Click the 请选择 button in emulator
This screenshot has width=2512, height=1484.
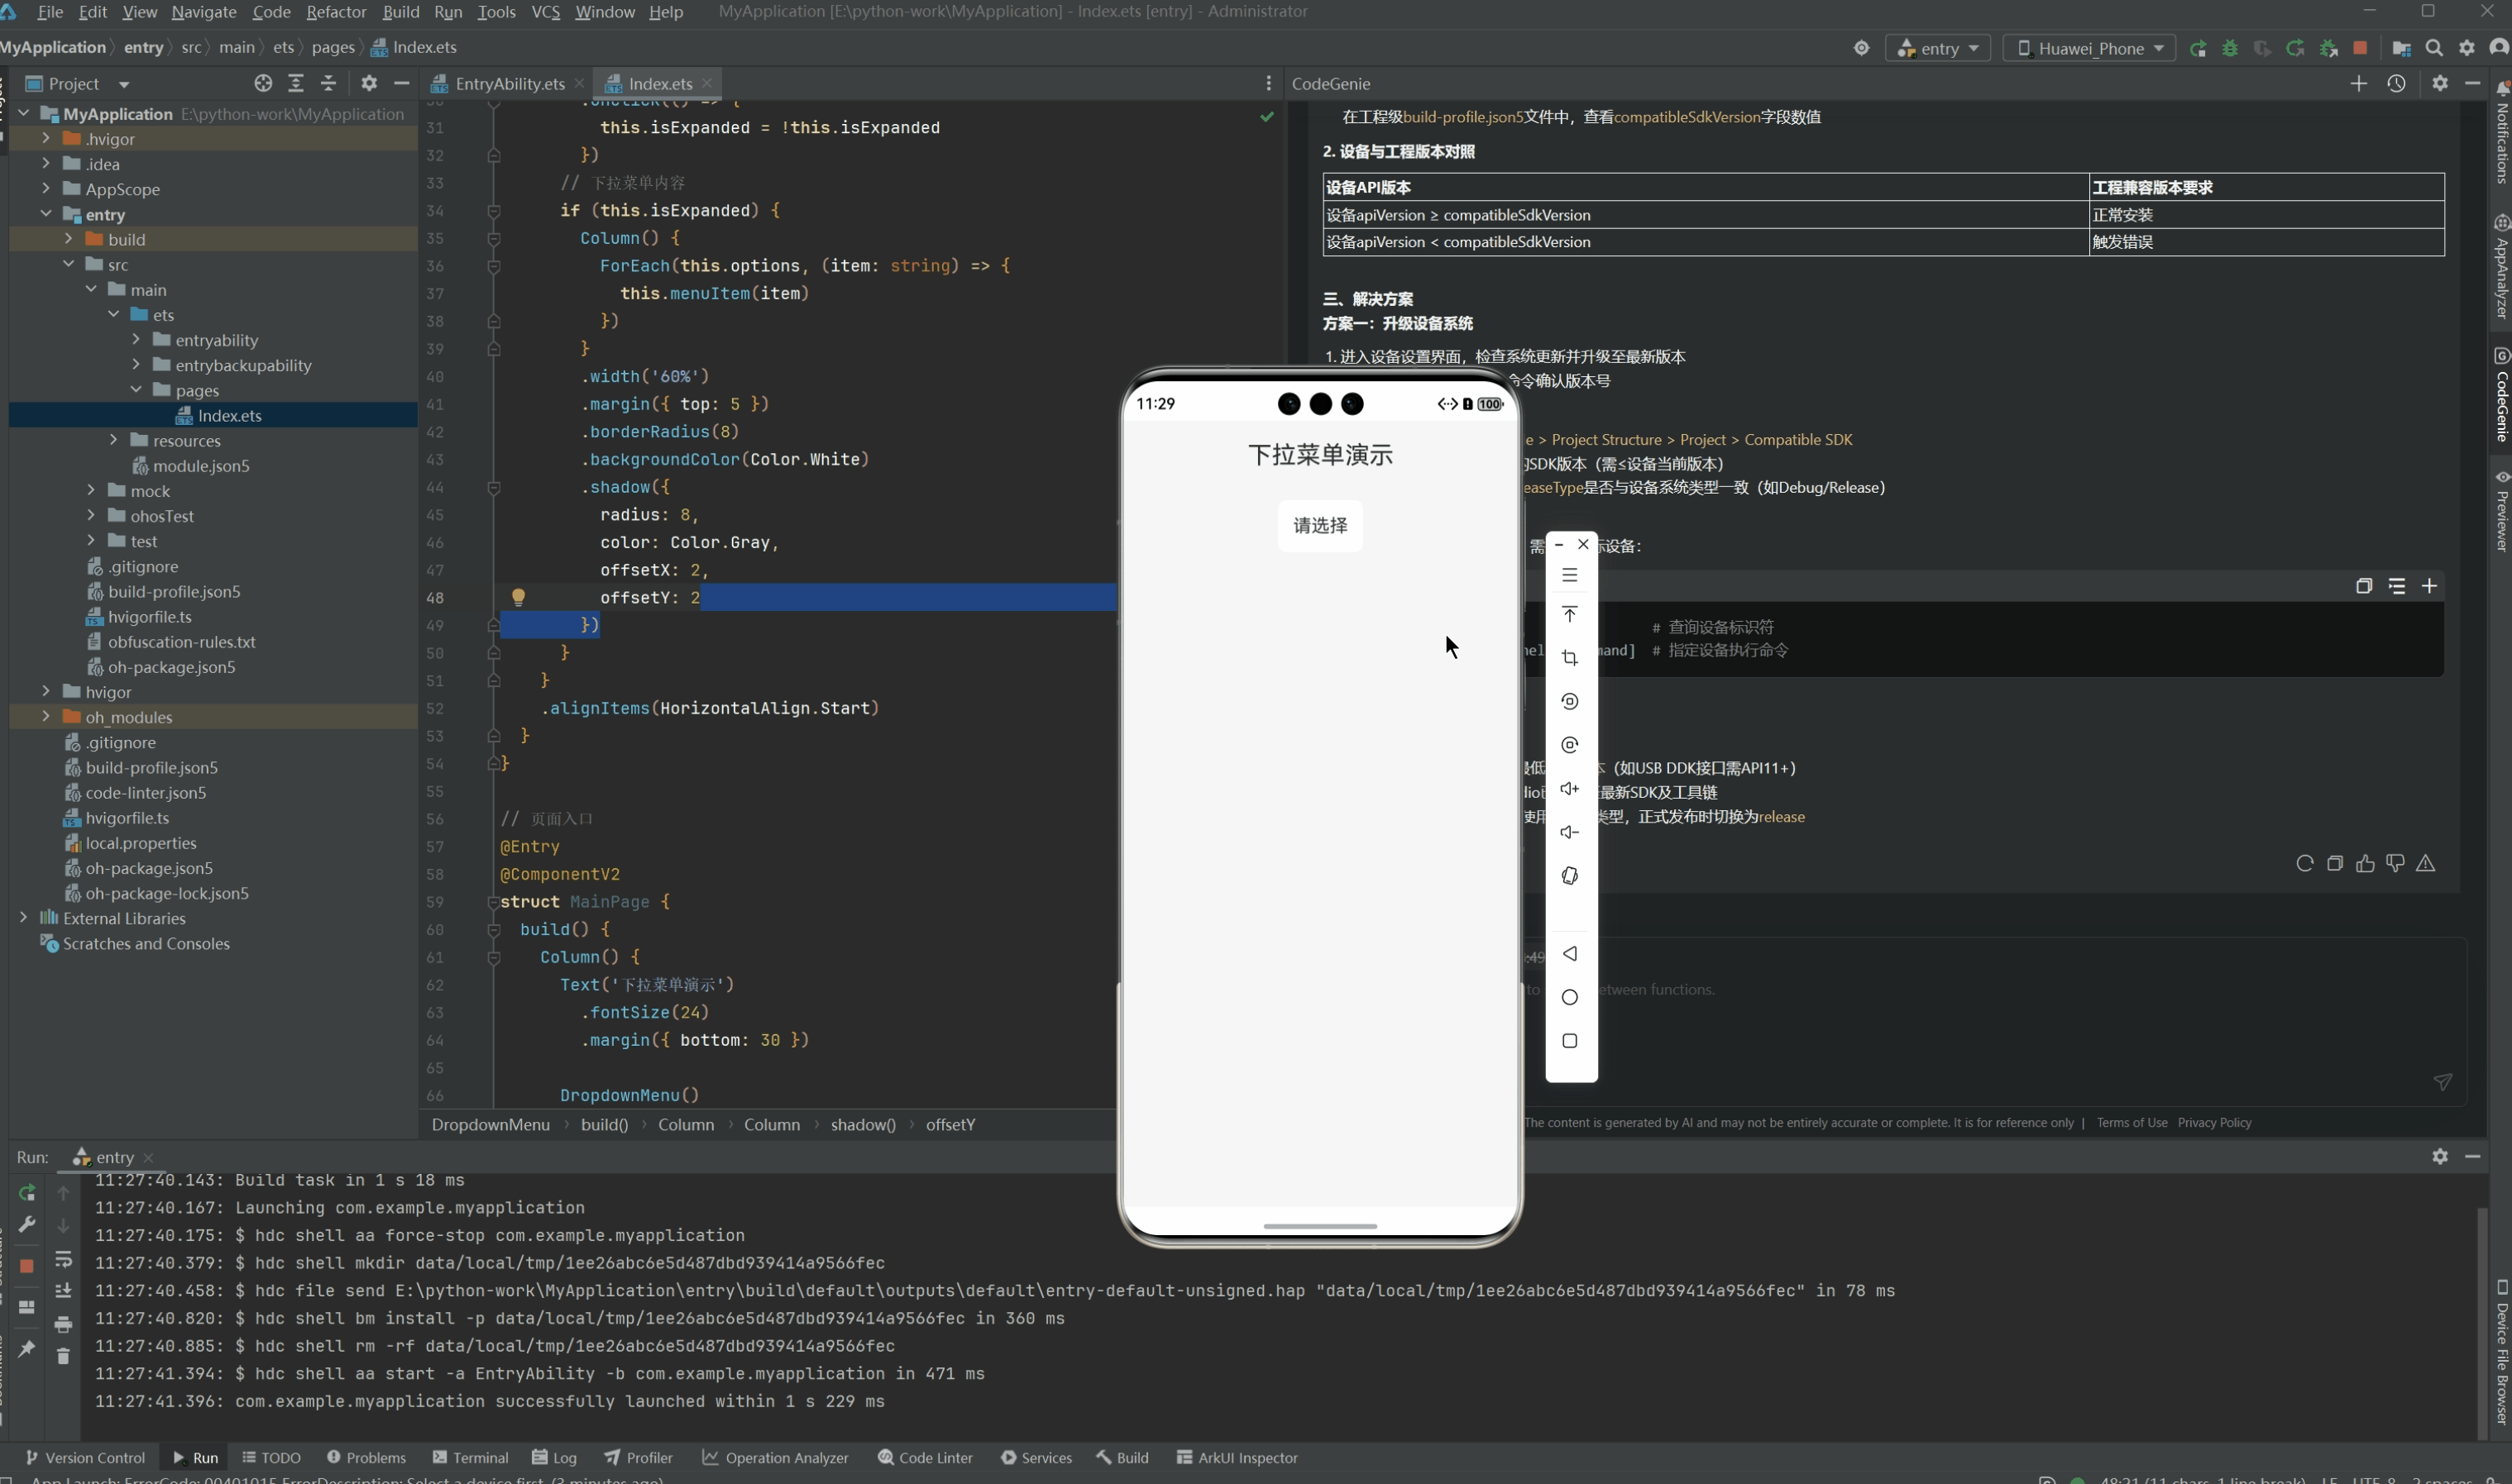1319,525
